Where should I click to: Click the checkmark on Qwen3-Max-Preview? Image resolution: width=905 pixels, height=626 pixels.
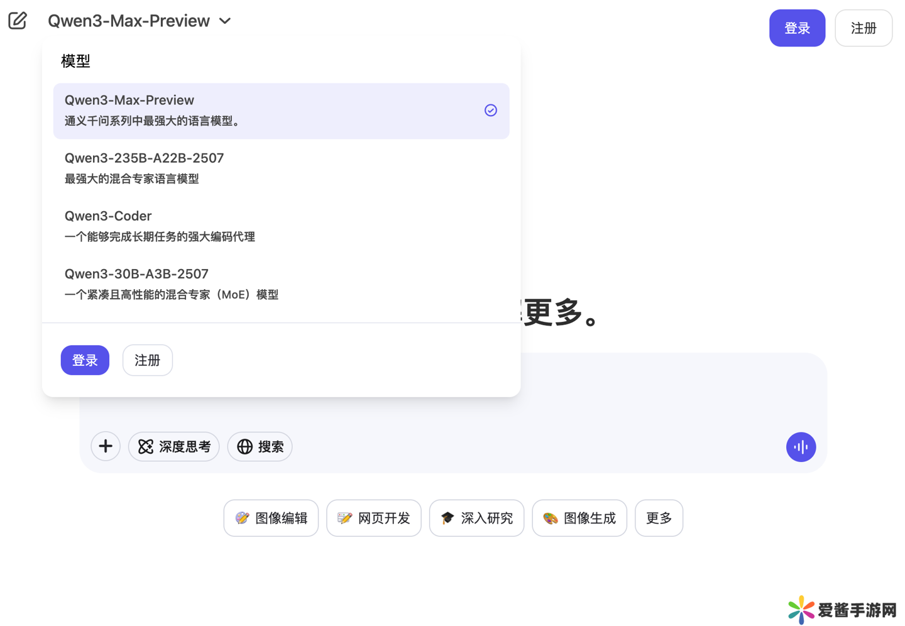(x=490, y=111)
